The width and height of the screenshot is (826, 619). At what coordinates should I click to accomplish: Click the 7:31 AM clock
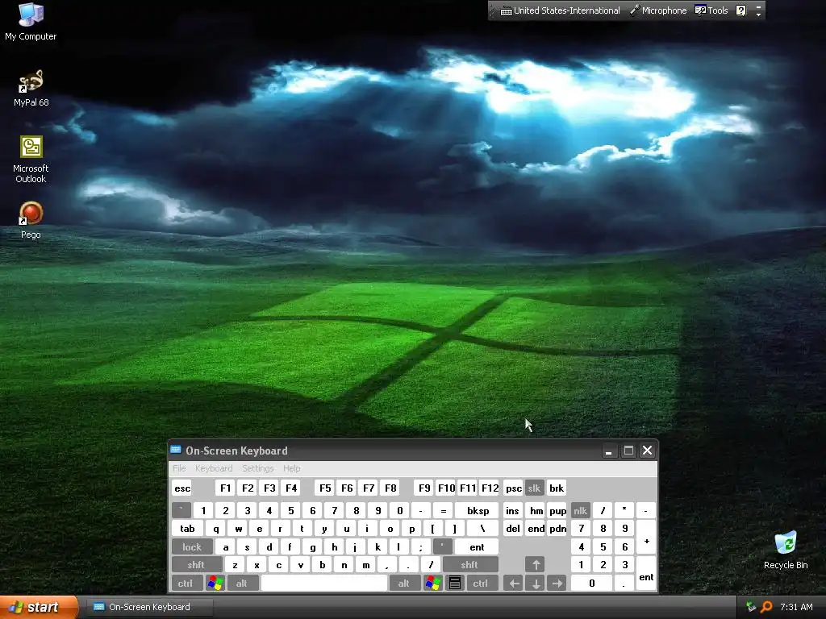[x=796, y=607]
